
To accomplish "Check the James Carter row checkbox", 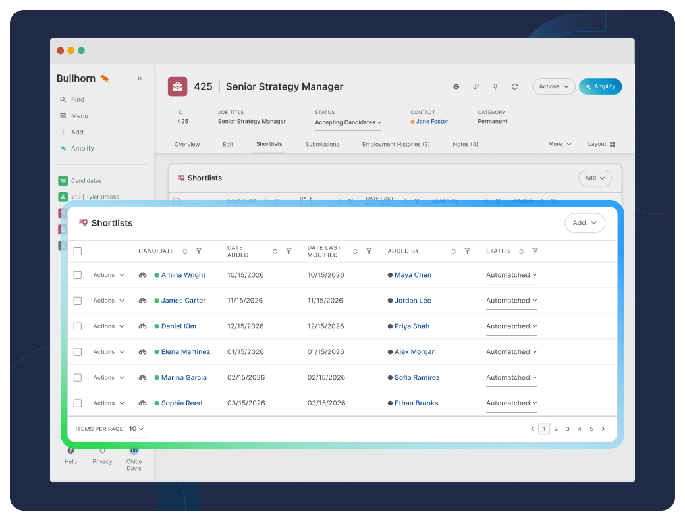I will tap(78, 301).
